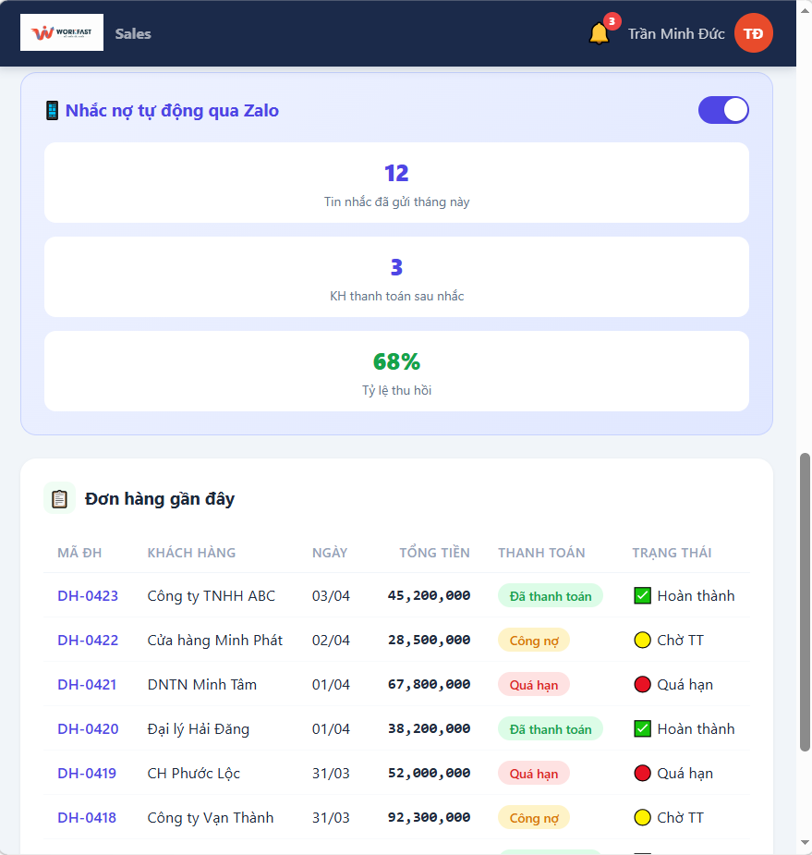The width and height of the screenshot is (812, 855).
Task: Click the yellow status circle for DH-0422
Action: [x=643, y=641]
